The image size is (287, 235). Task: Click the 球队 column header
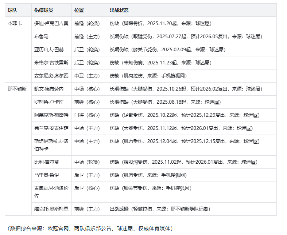point(12,10)
